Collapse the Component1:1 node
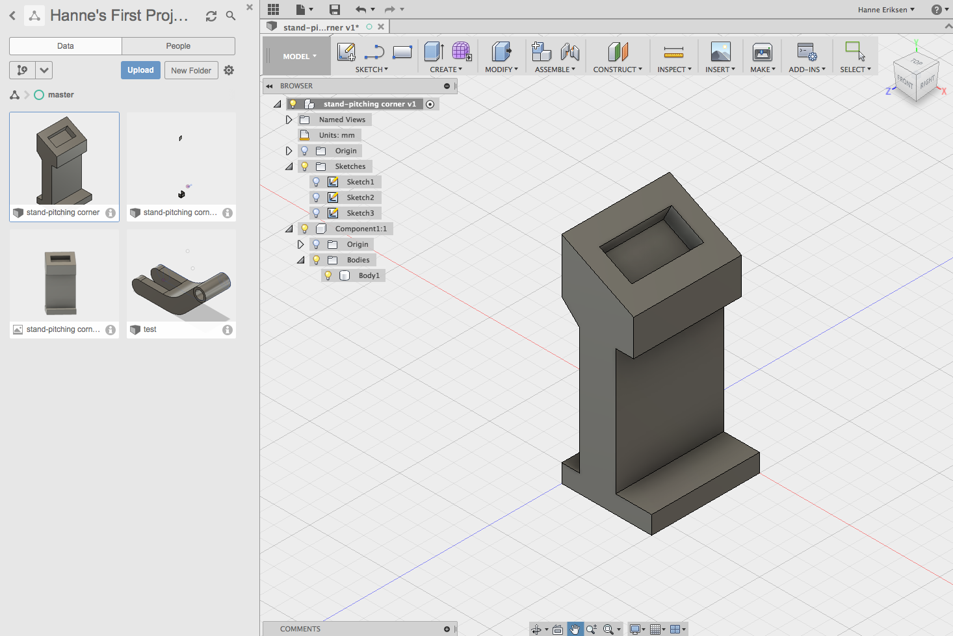The image size is (953, 636). [289, 229]
